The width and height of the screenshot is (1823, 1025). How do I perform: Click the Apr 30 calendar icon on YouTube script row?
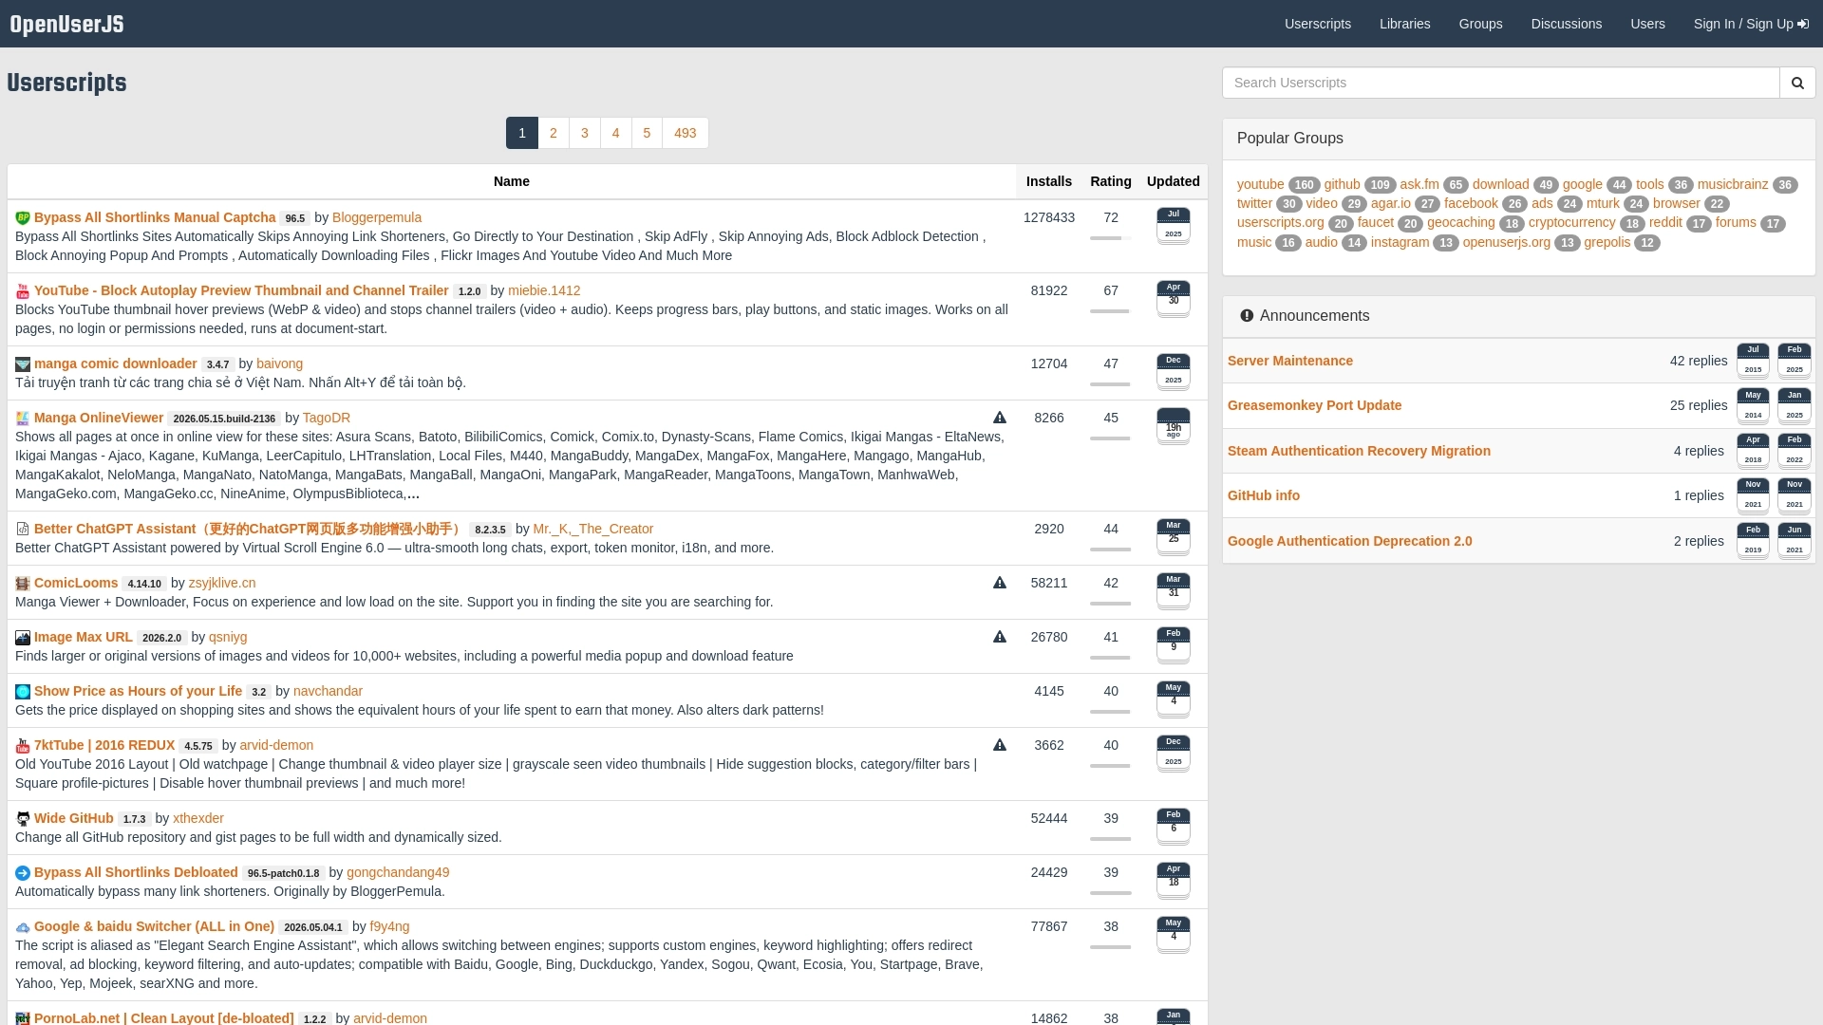pyautogui.click(x=1174, y=299)
